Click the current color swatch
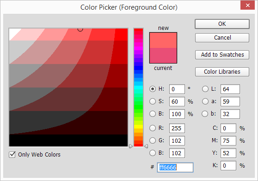Screen dimensions: 258x181 (x=163, y=55)
